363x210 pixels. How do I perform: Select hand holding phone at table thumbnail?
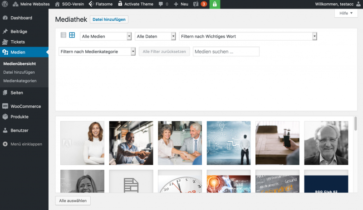(277, 143)
